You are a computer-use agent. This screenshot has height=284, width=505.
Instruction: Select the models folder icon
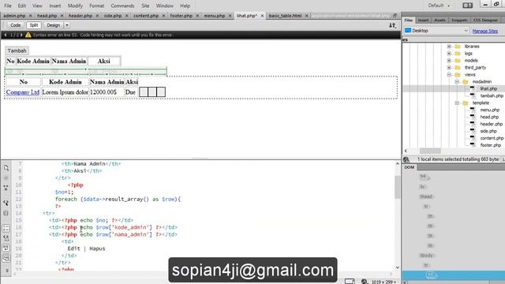click(458, 61)
